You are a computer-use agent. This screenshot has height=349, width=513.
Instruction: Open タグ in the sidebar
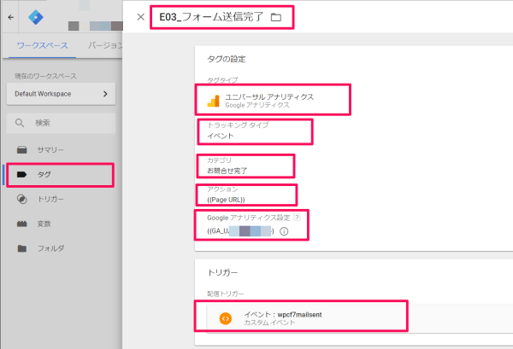tap(61, 175)
